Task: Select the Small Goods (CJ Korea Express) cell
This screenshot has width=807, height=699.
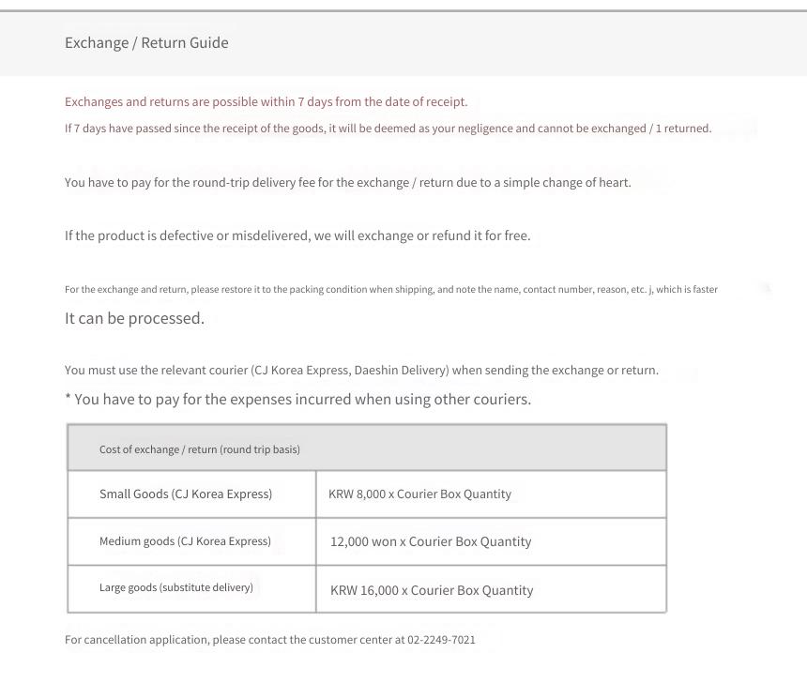Action: (192, 494)
